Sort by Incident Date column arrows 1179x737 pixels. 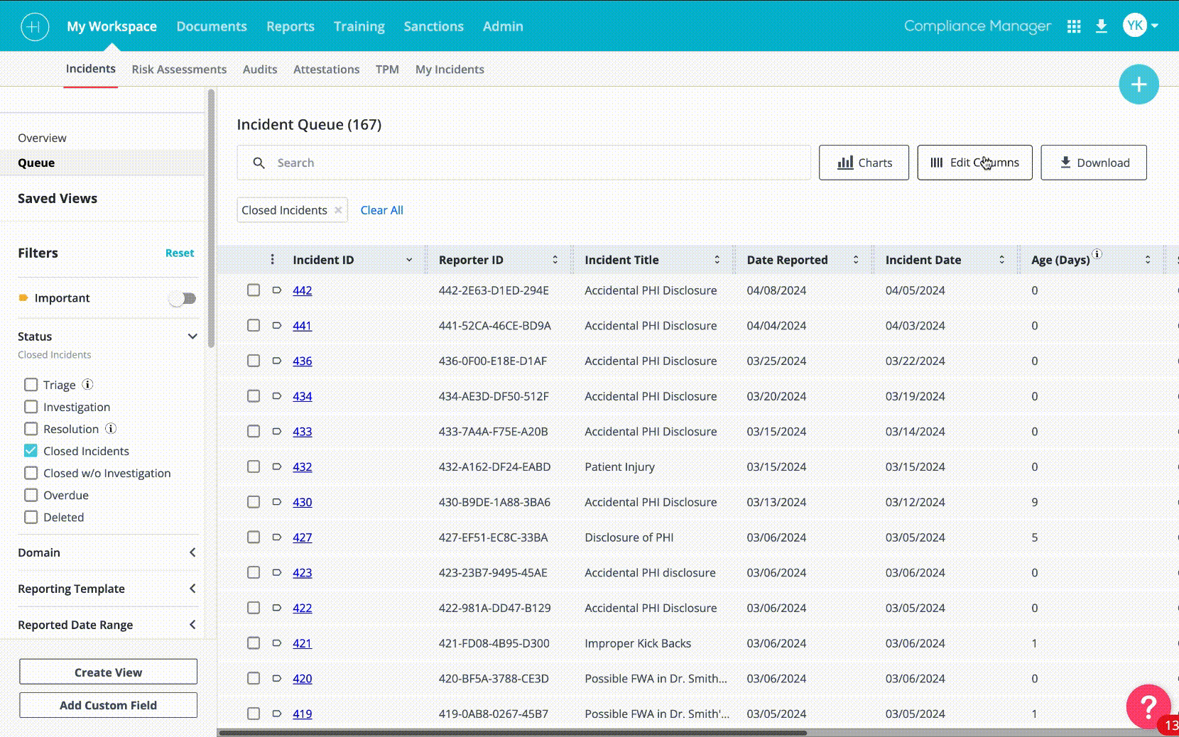click(x=1002, y=260)
